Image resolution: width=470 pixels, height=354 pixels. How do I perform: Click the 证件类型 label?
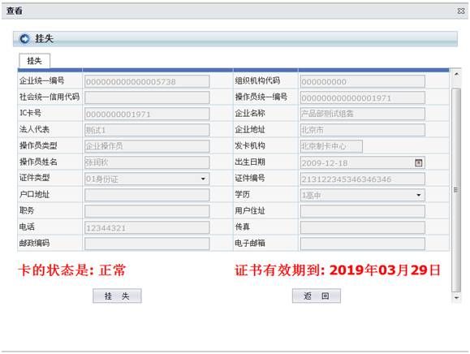click(34, 178)
